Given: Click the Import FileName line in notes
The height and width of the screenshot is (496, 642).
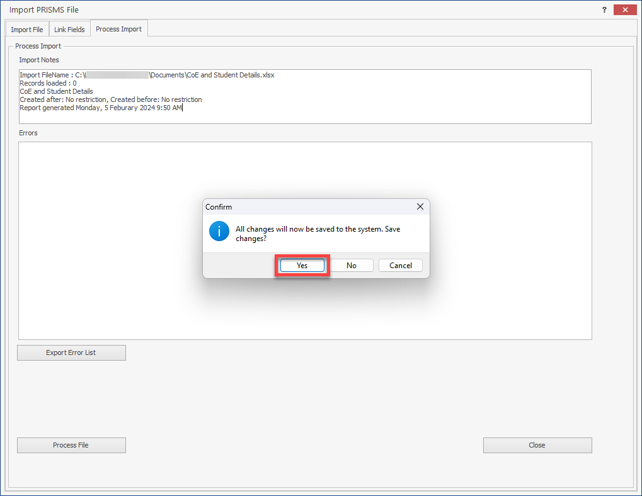Looking at the screenshot, I should tap(147, 75).
